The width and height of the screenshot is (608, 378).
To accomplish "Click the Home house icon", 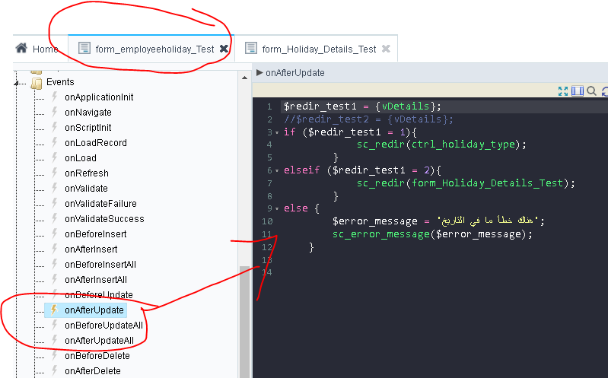I will 21,48.
